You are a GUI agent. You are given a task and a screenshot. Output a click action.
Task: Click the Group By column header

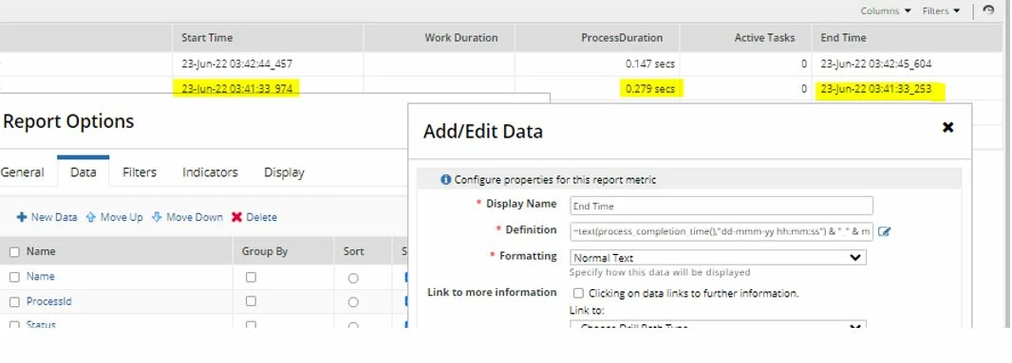pos(265,251)
